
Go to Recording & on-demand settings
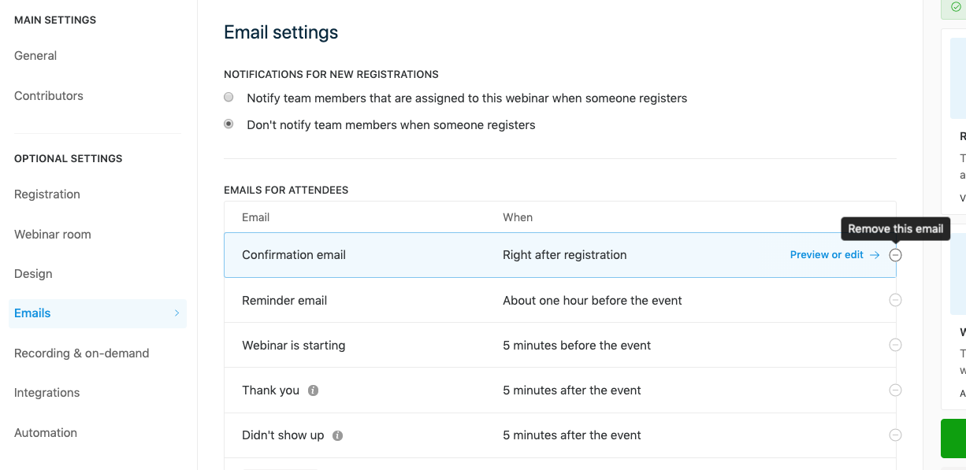tap(82, 353)
